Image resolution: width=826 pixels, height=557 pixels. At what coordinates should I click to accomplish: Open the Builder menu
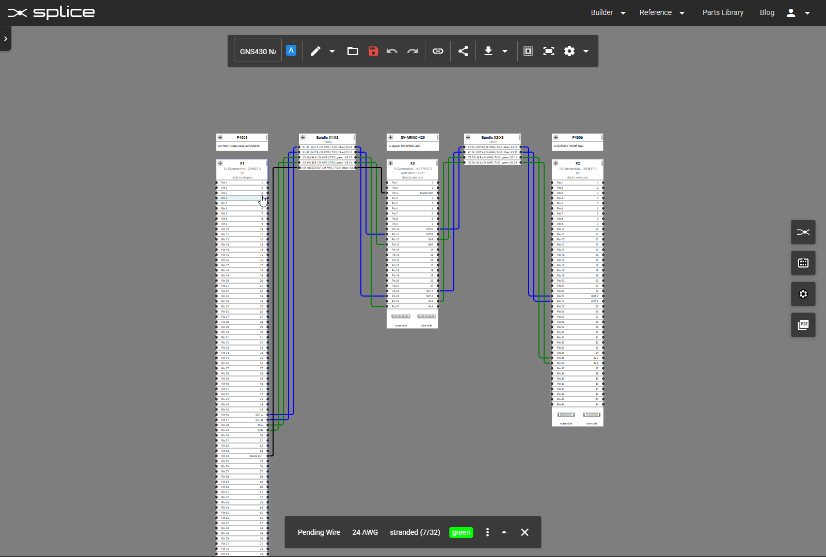(602, 12)
